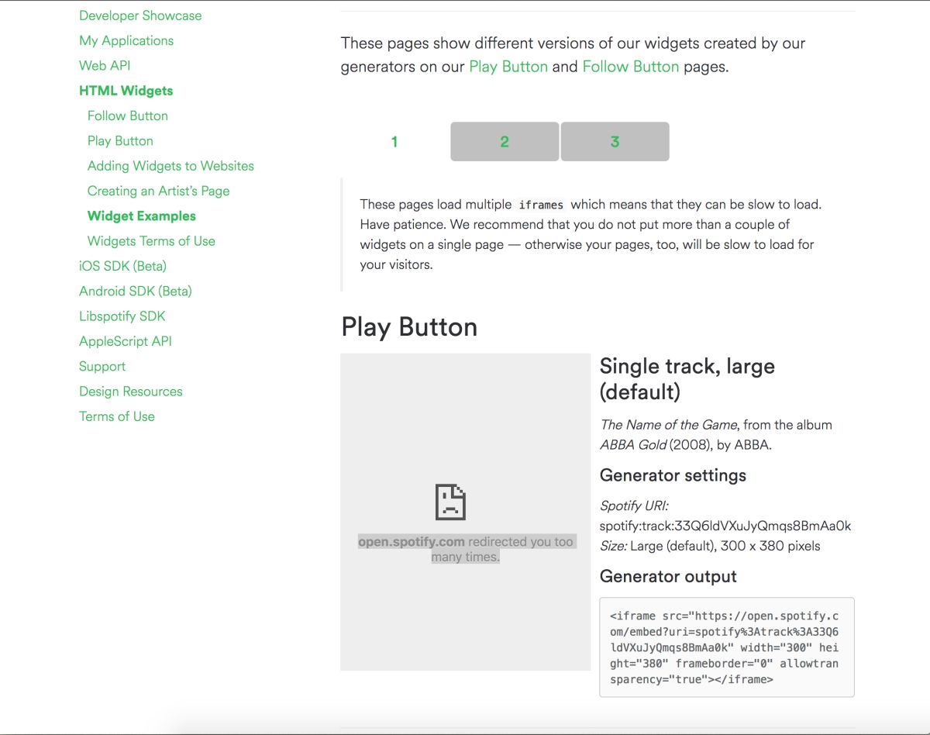Open the Developer Showcase sidebar link

pyautogui.click(x=140, y=16)
